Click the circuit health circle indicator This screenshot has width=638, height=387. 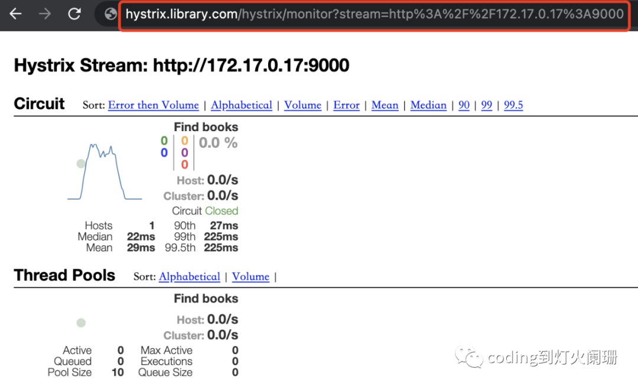[x=81, y=164]
